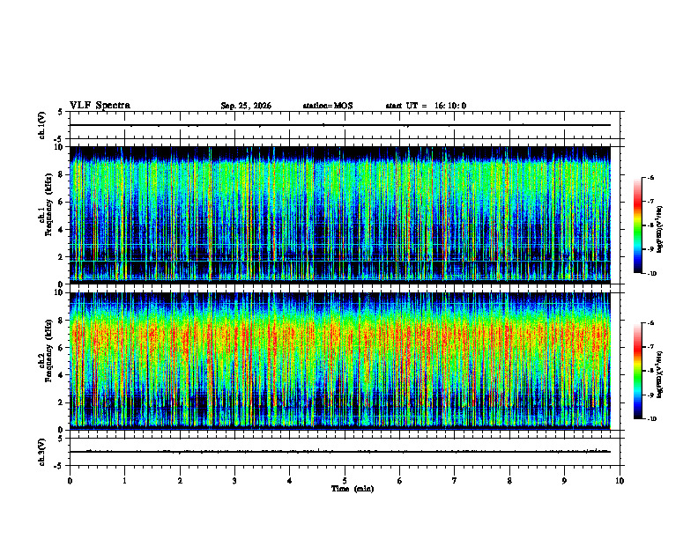Select the Sep. 25, 2026 date label

tap(246, 106)
